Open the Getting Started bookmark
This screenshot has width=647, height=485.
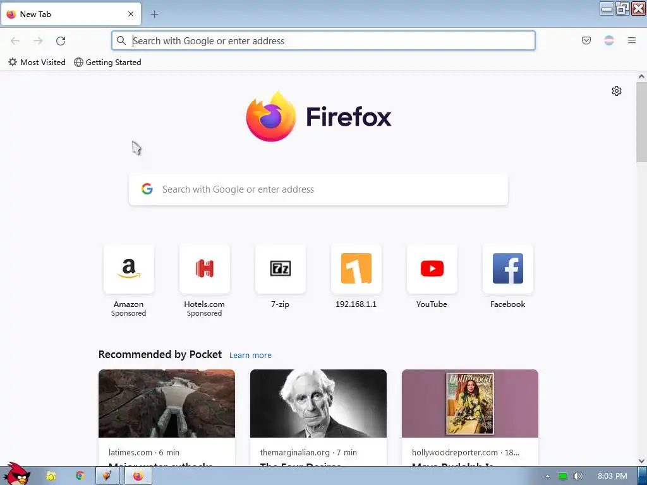107,63
